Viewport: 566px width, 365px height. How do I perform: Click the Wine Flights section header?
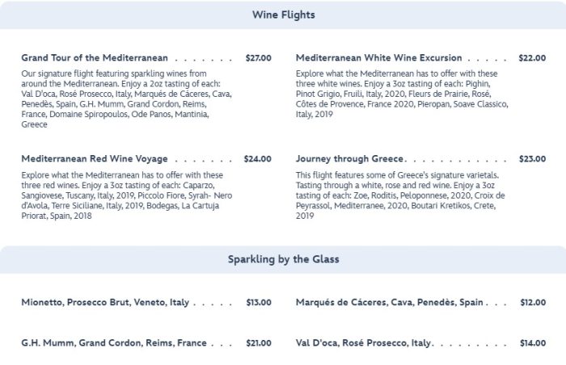(x=283, y=15)
